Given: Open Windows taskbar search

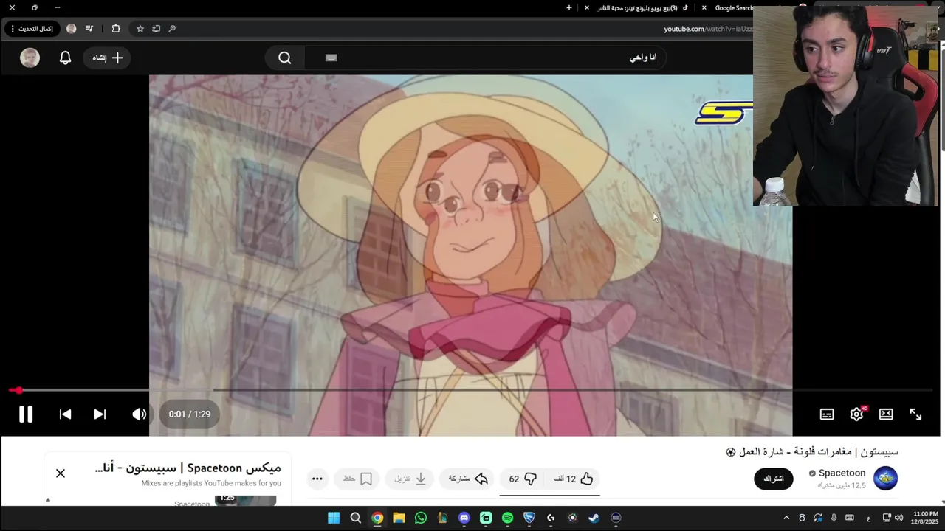Looking at the screenshot, I should pos(355,518).
